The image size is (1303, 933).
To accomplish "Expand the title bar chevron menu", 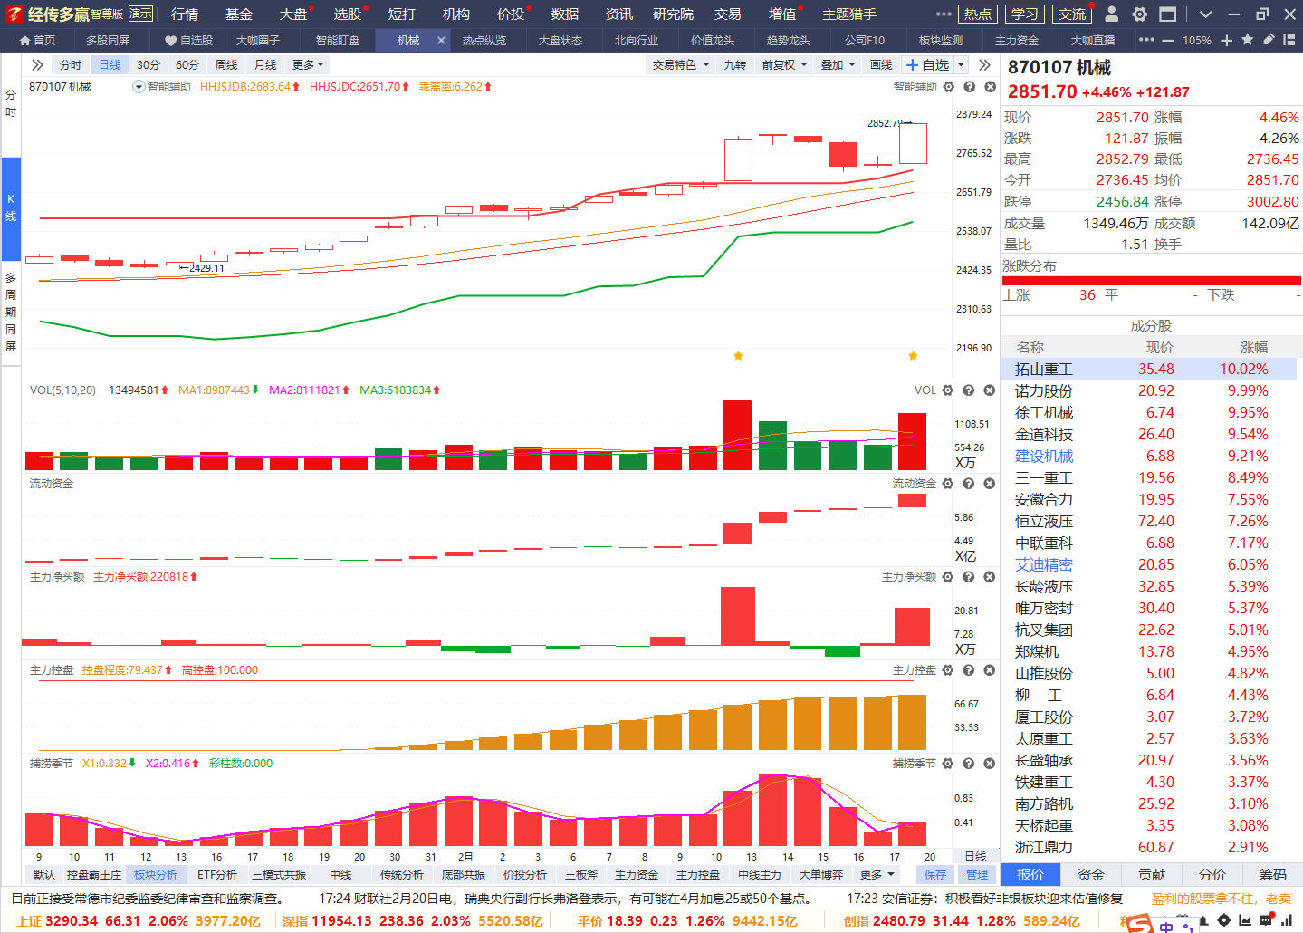I will point(1205,14).
